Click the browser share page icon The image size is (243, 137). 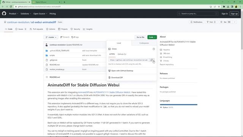(215, 7)
